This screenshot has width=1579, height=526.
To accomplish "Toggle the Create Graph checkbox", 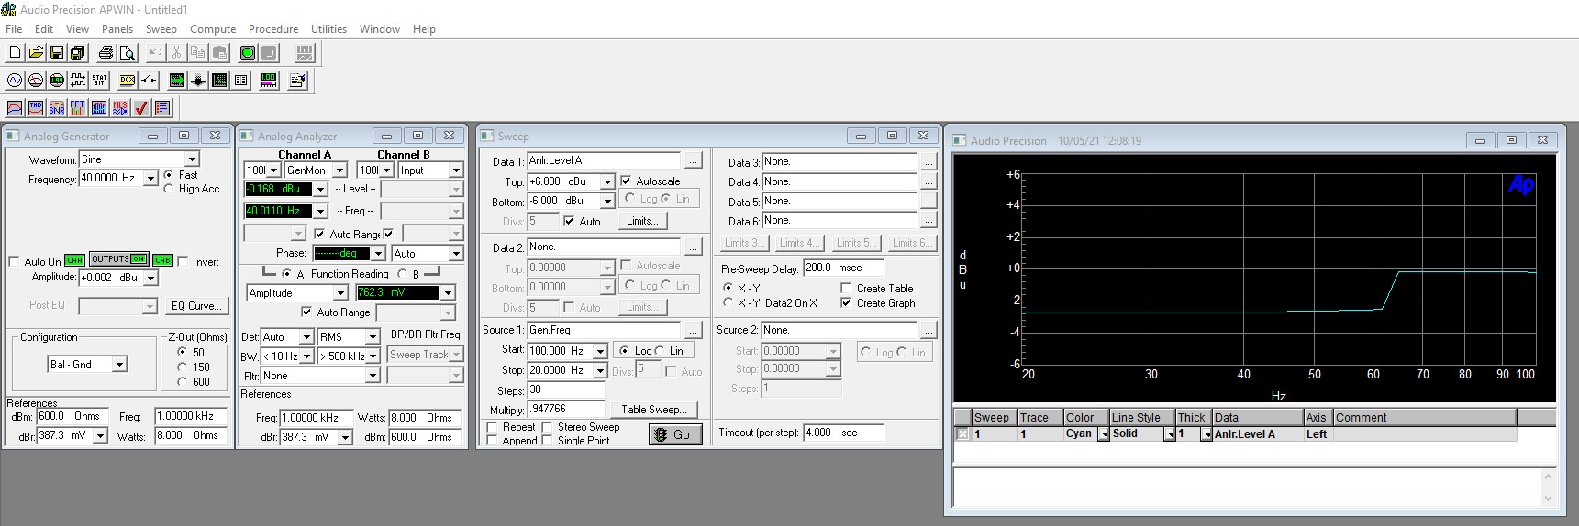I will pos(846,302).
